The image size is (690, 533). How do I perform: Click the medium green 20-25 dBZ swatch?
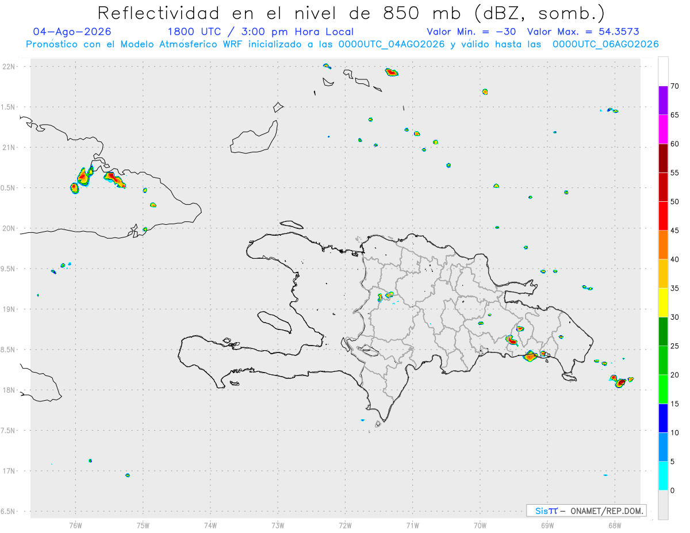(663, 361)
